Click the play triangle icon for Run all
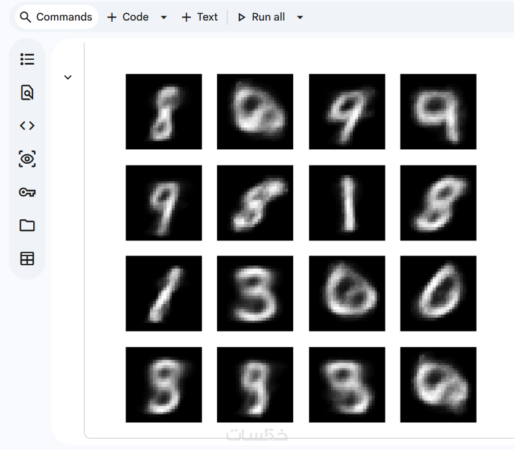Screen dimensions: 514x450 coord(241,18)
